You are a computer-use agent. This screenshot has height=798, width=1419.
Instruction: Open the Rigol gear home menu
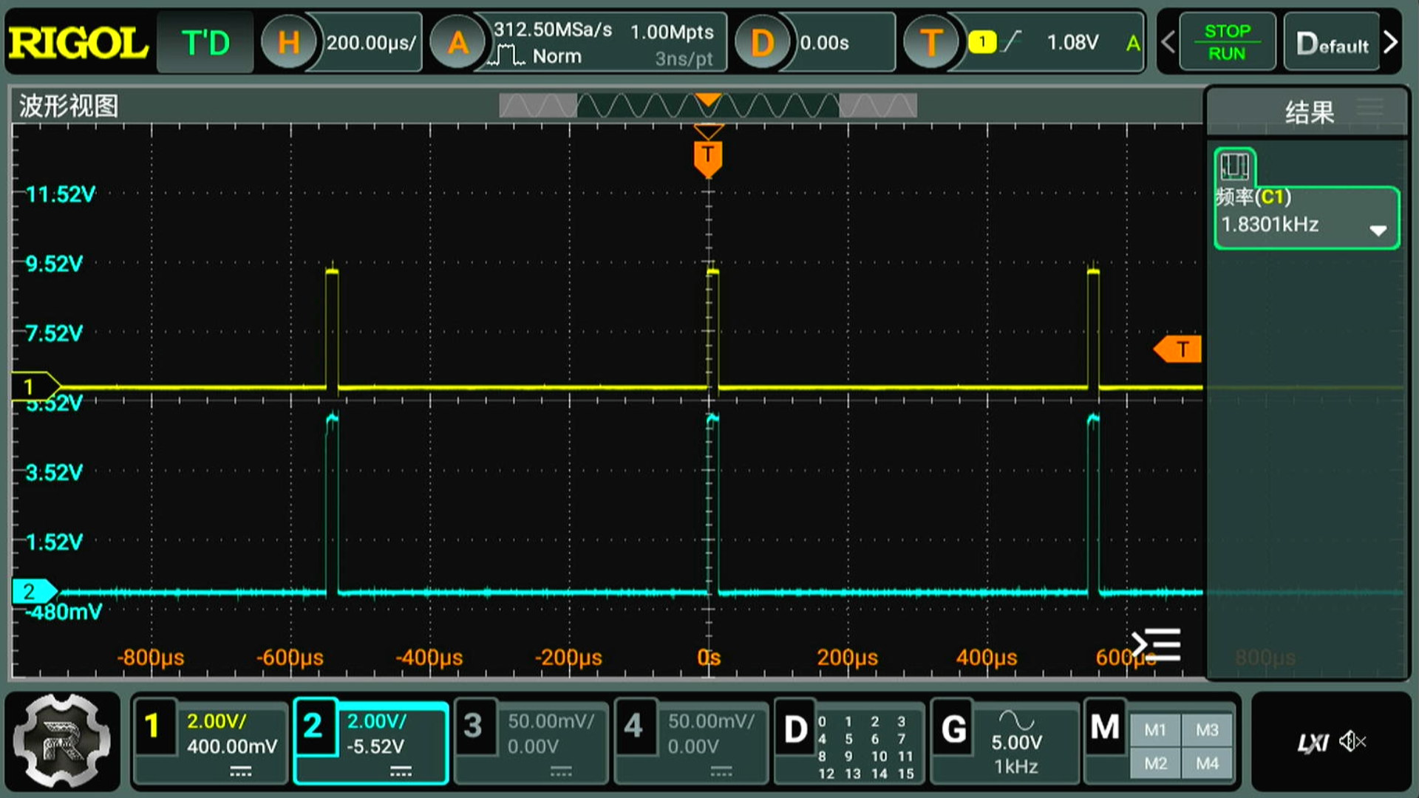[x=62, y=741]
